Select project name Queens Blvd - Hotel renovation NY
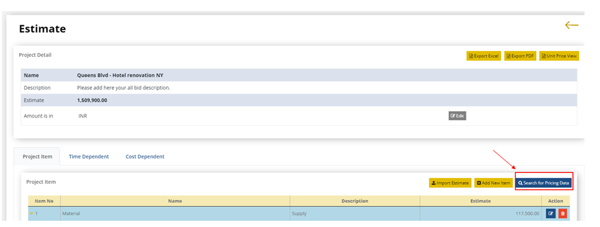Screen dimensions: 600x227 (120, 76)
